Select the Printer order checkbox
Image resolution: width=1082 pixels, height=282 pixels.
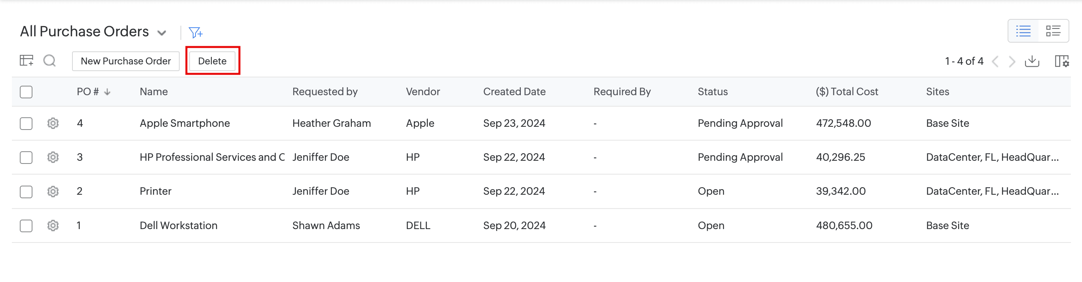coord(26,192)
